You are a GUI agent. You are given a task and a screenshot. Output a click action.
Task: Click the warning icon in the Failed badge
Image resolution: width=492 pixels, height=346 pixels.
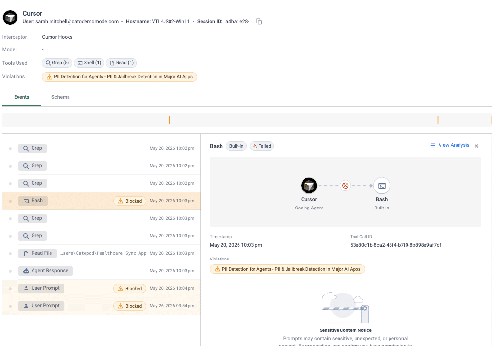(x=255, y=146)
